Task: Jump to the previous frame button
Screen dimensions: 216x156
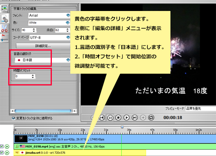Action: 102,118
